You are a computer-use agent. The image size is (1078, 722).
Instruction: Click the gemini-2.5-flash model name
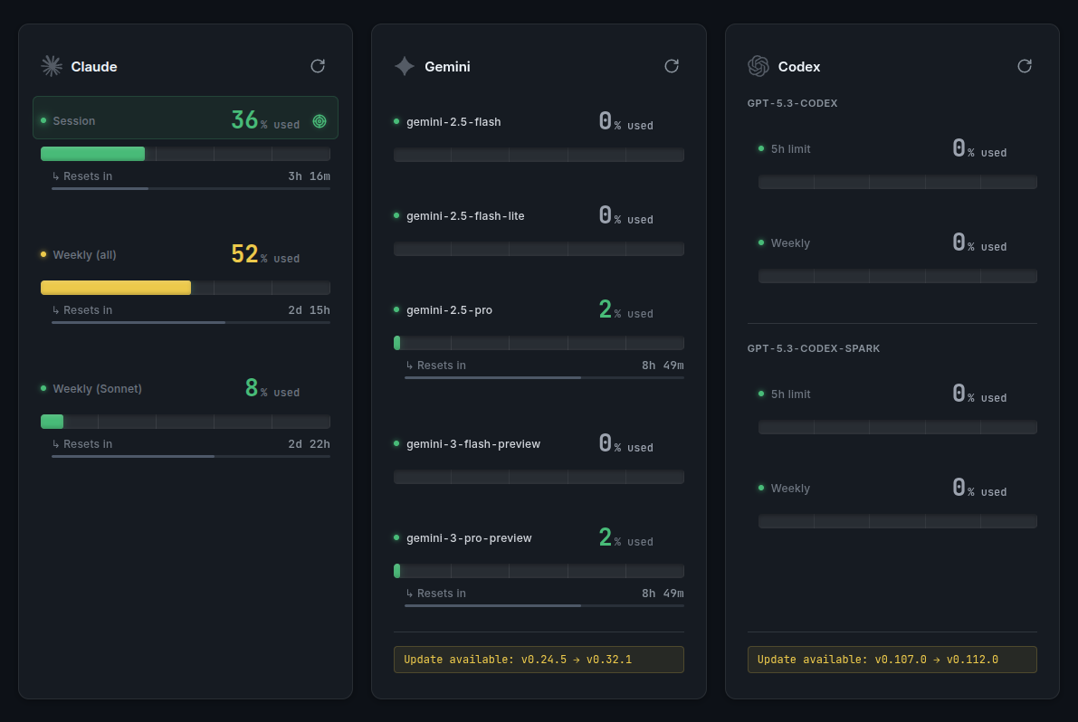click(453, 121)
